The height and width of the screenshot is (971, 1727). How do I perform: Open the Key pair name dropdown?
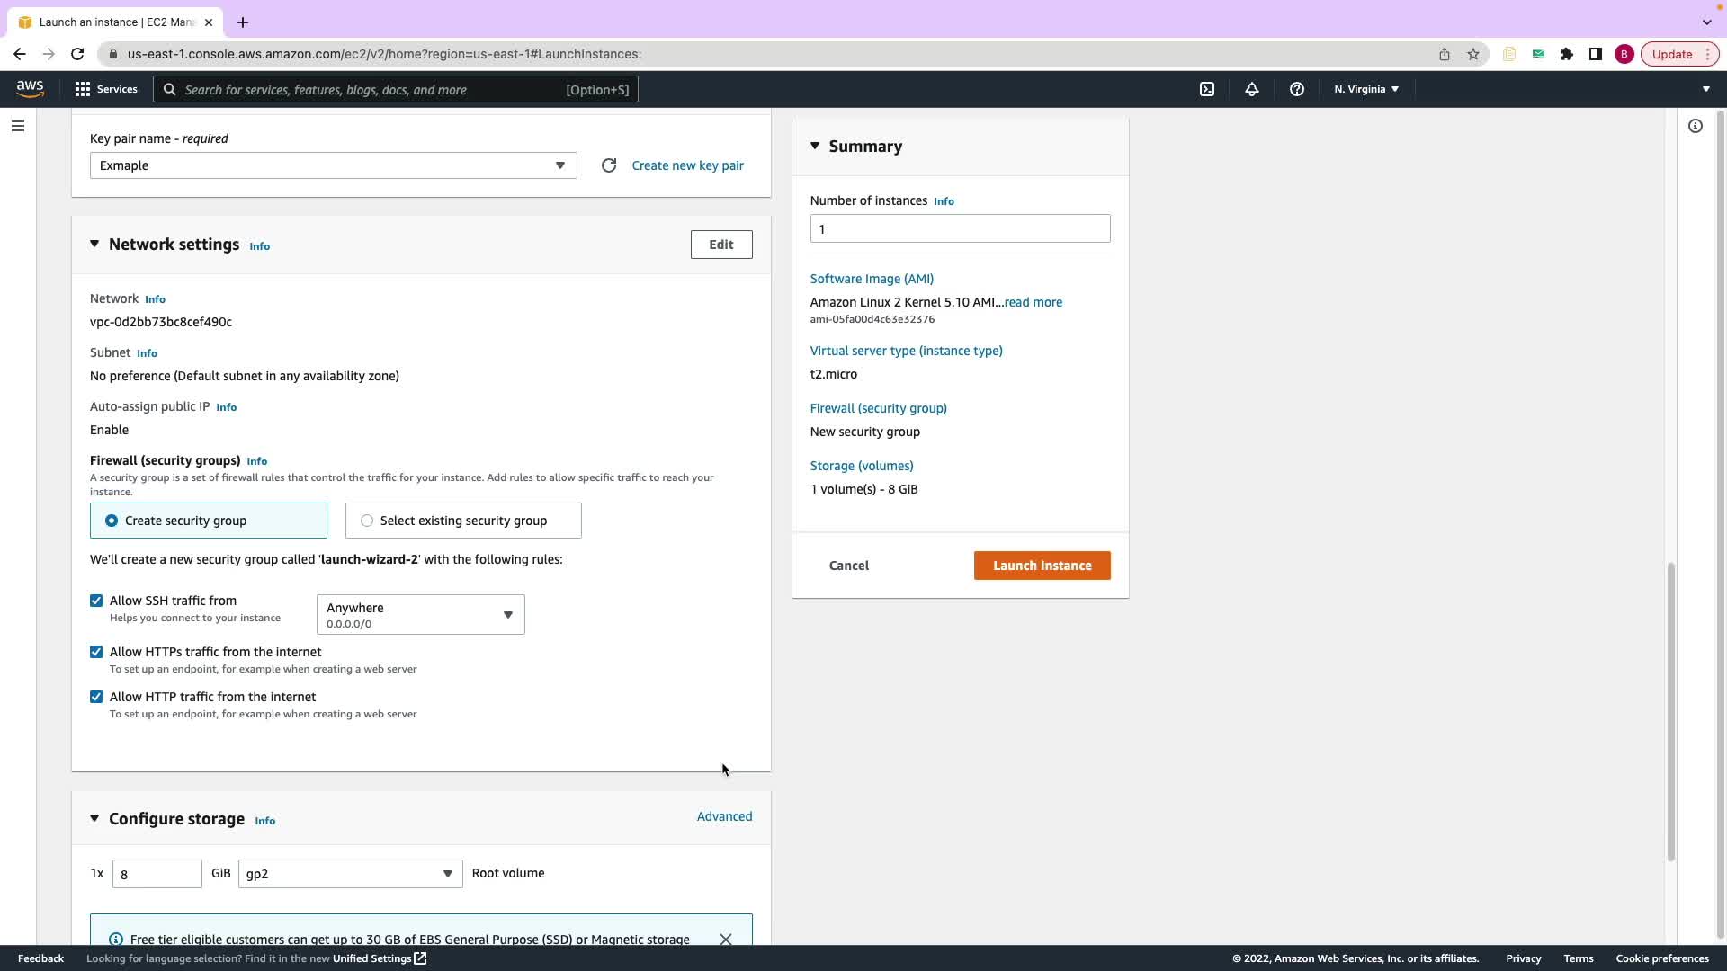pyautogui.click(x=333, y=165)
